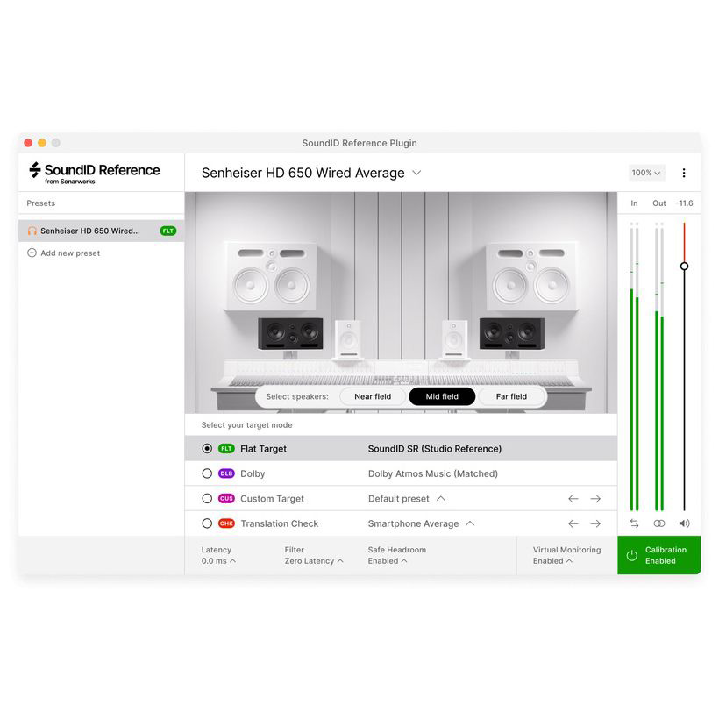
Task: Go to next Translation Check device arrow
Action: pyautogui.click(x=595, y=523)
